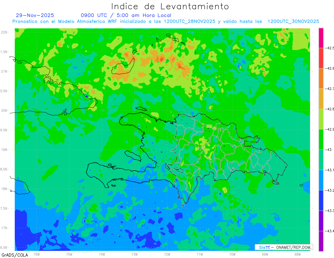Click the "20N" latitude label
Screen dimensions: 334x258
5,110
